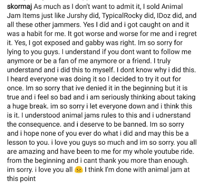Click the phrase "this point" at the end
This screenshot has width=204, height=185.
pyautogui.click(x=21, y=179)
